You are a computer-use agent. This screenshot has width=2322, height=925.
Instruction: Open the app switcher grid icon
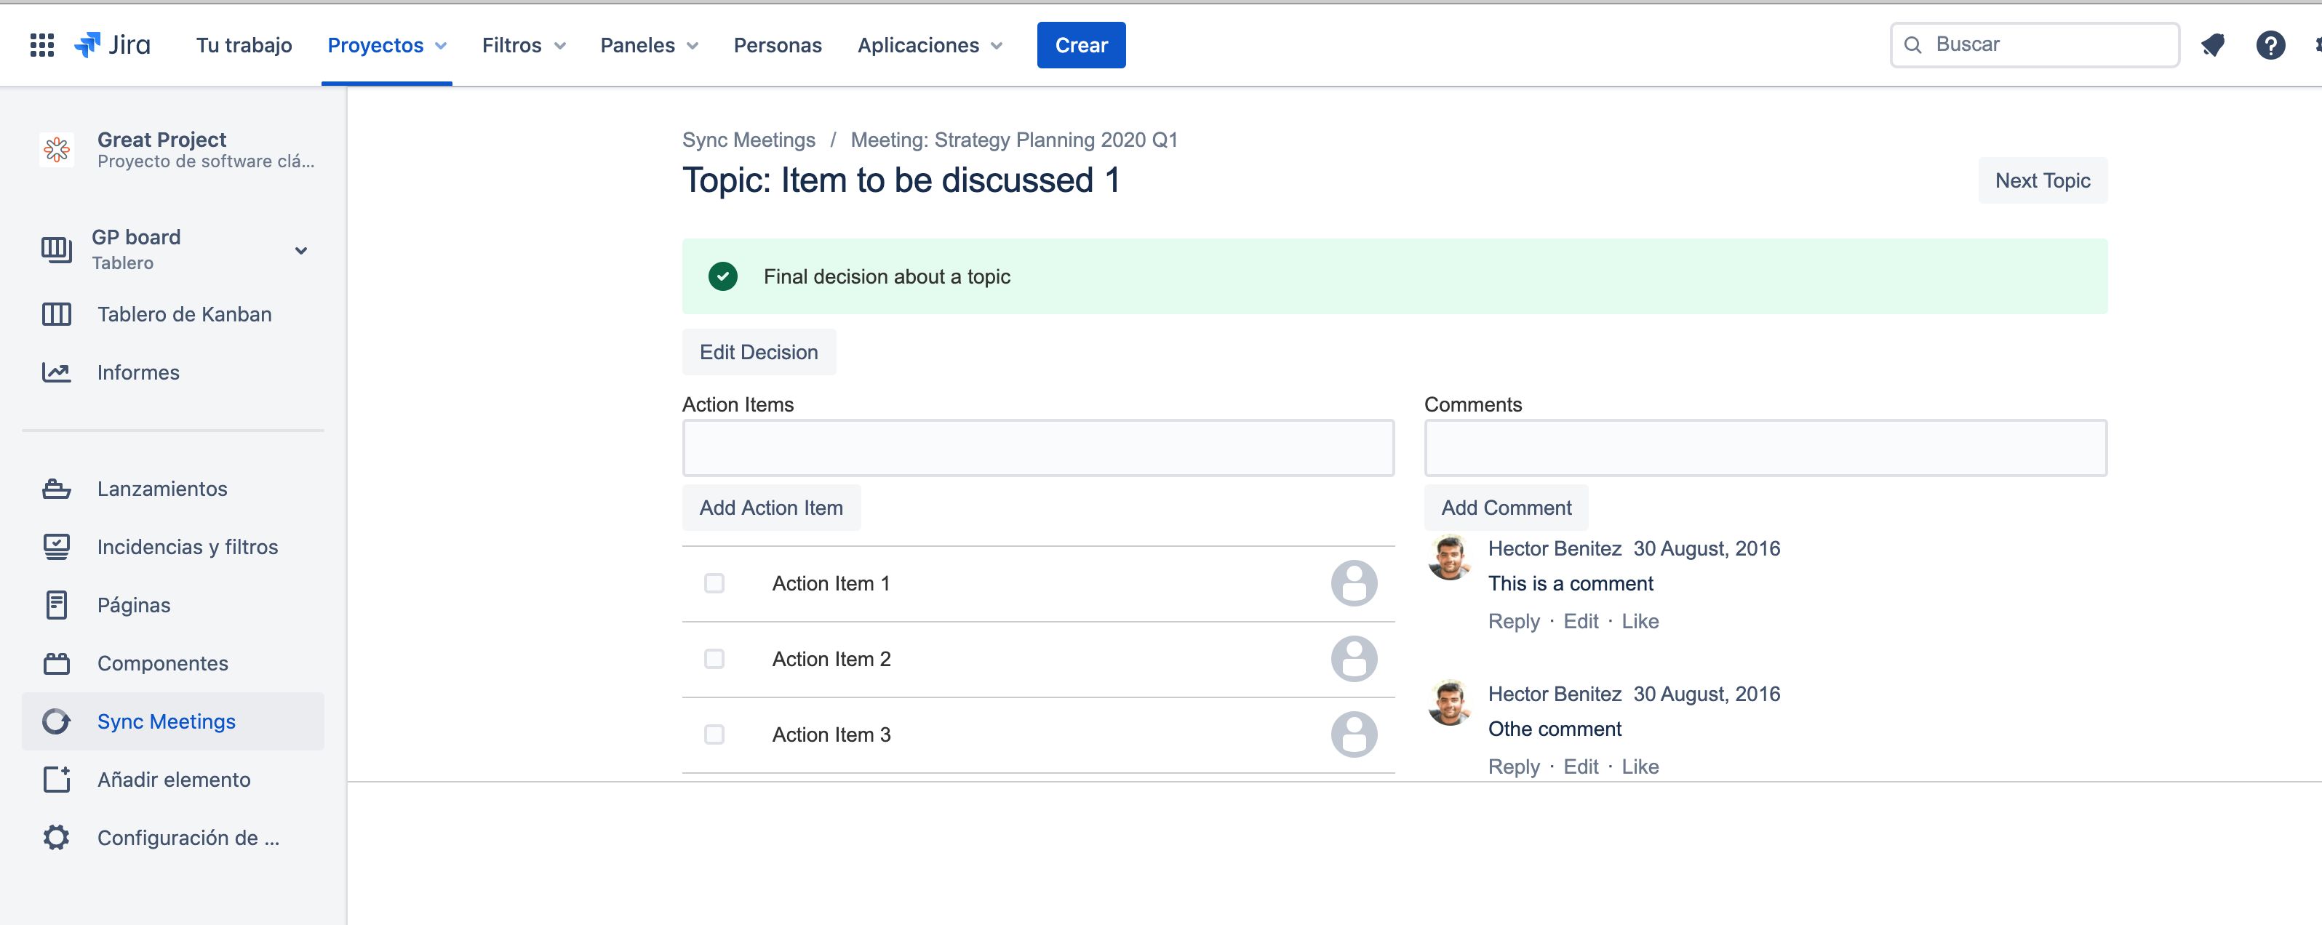[x=41, y=45]
